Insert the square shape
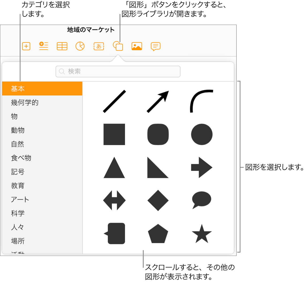 point(114,134)
